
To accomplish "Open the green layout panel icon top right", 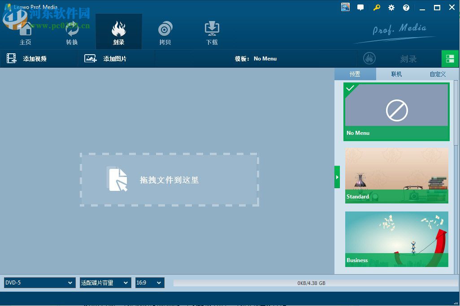I will pos(450,58).
